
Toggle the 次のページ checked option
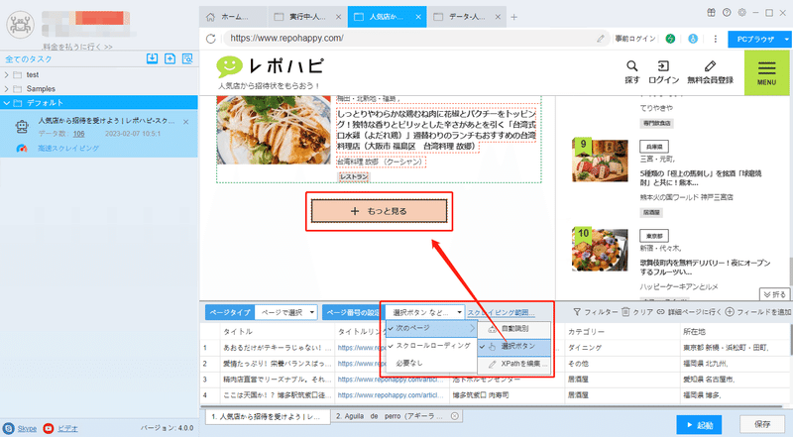click(x=431, y=328)
